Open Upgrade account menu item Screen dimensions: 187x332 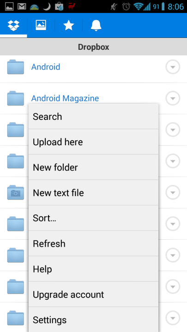pyautogui.click(x=93, y=294)
